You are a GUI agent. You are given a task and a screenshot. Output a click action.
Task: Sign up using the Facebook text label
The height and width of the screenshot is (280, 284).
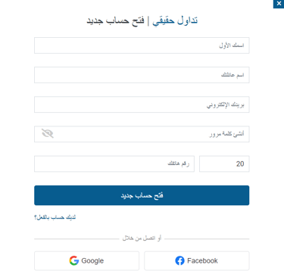pyautogui.click(x=202, y=260)
